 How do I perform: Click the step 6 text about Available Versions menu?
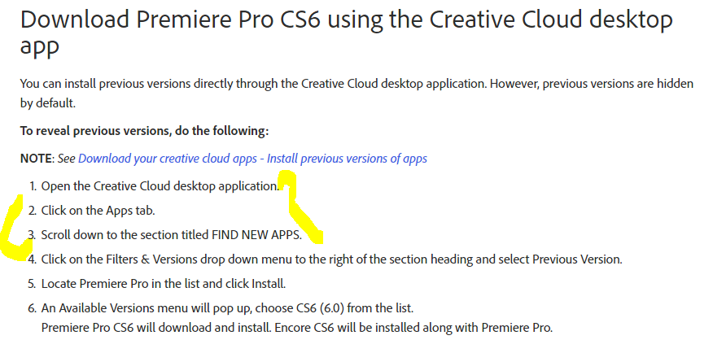tap(227, 308)
